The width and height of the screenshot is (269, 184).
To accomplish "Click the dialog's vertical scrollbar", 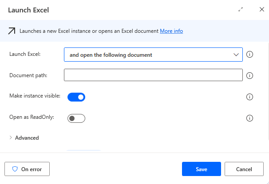I will [268, 91].
